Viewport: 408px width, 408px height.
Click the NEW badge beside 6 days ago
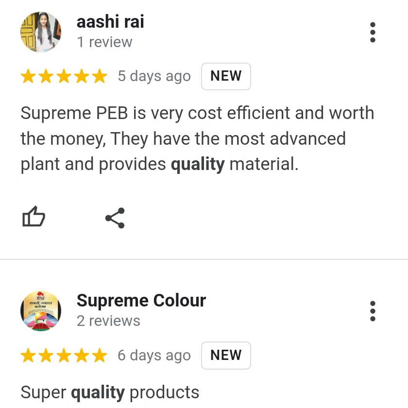[x=226, y=355]
